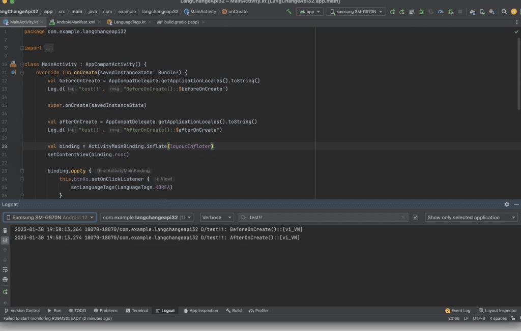The width and height of the screenshot is (521, 331).
Task: Open the samsung SM-G970N device selector
Action: (x=356, y=12)
